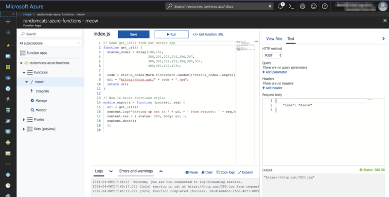Collapse the randomcats-azure-functions tree node
Viewport: 389px width, 197px height.
click(x=21, y=63)
